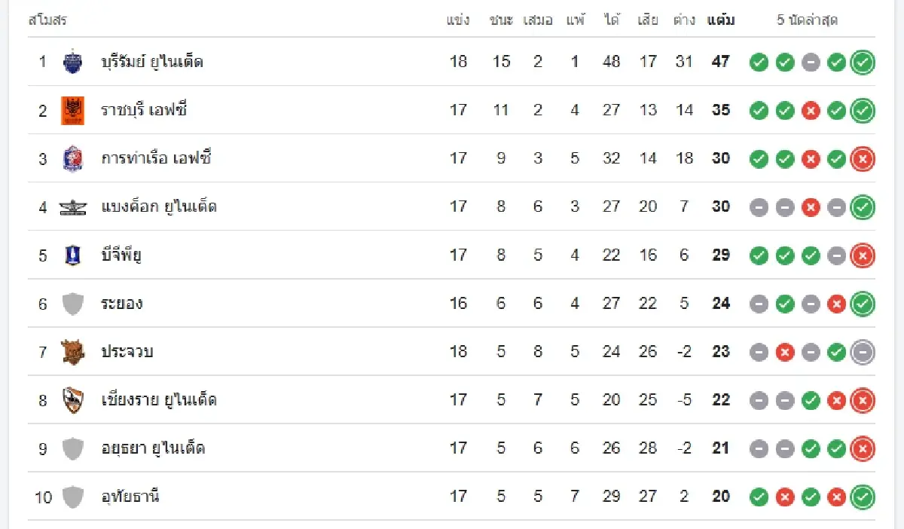Open the บุรีรัมย์ ยูไนเต็ด team link

click(152, 62)
